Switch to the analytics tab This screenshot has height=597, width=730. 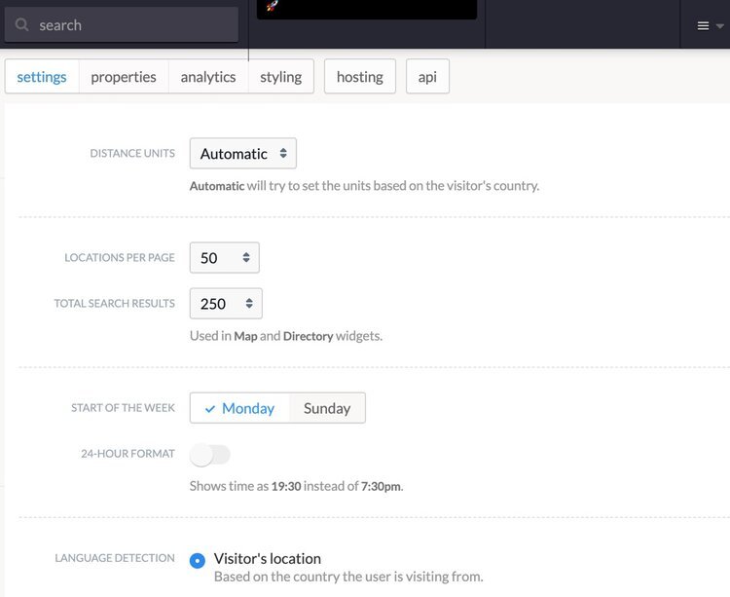tap(208, 76)
